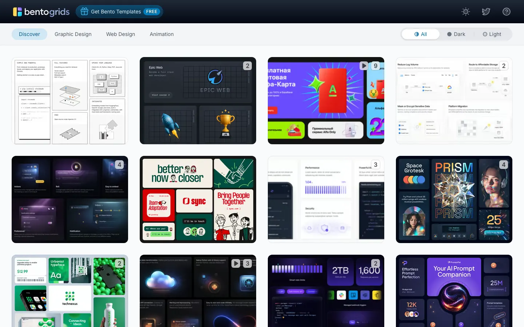Switch to the Web Design tab
The width and height of the screenshot is (524, 327).
(x=120, y=34)
